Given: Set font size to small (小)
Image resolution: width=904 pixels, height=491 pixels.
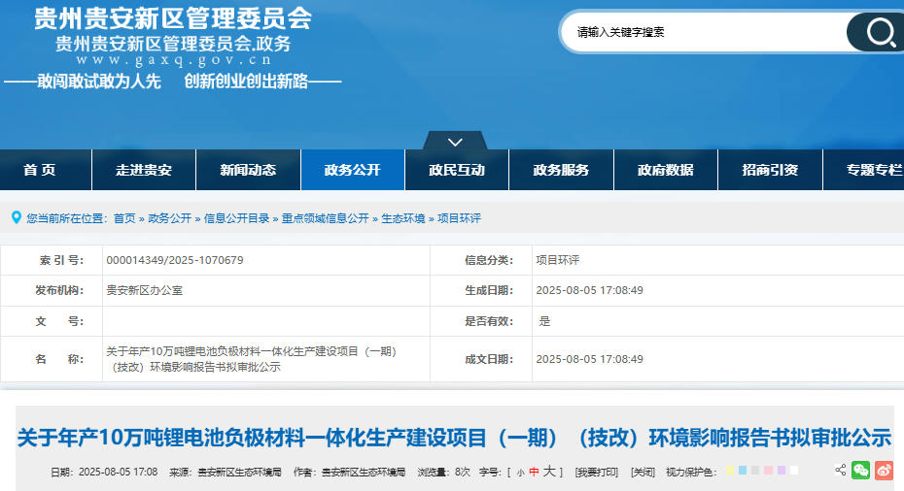Looking at the screenshot, I should (520, 473).
